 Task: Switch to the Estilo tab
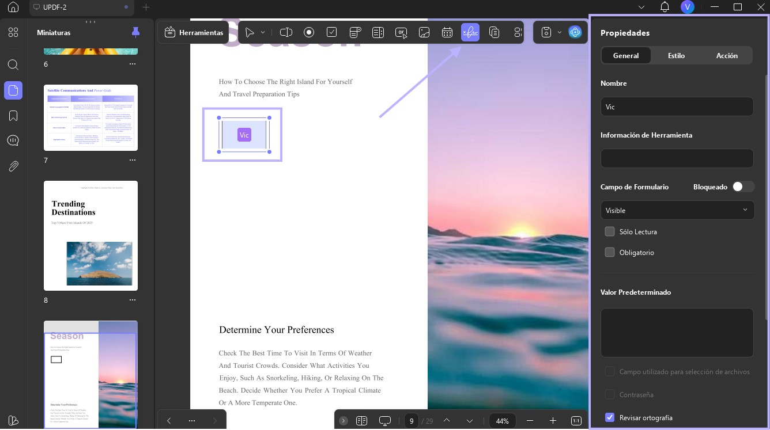[676, 55]
